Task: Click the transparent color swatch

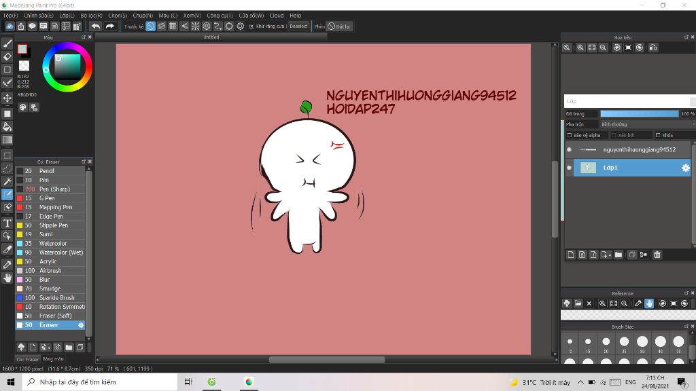Action: click(x=24, y=66)
